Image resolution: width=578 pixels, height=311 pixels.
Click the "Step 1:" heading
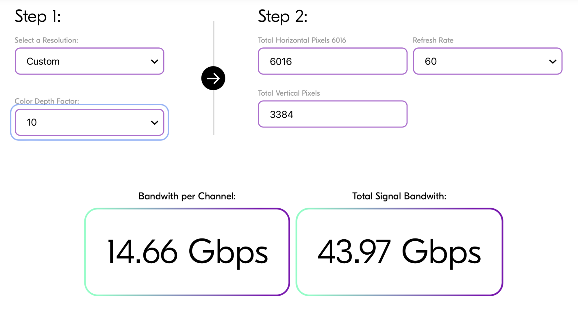[38, 16]
